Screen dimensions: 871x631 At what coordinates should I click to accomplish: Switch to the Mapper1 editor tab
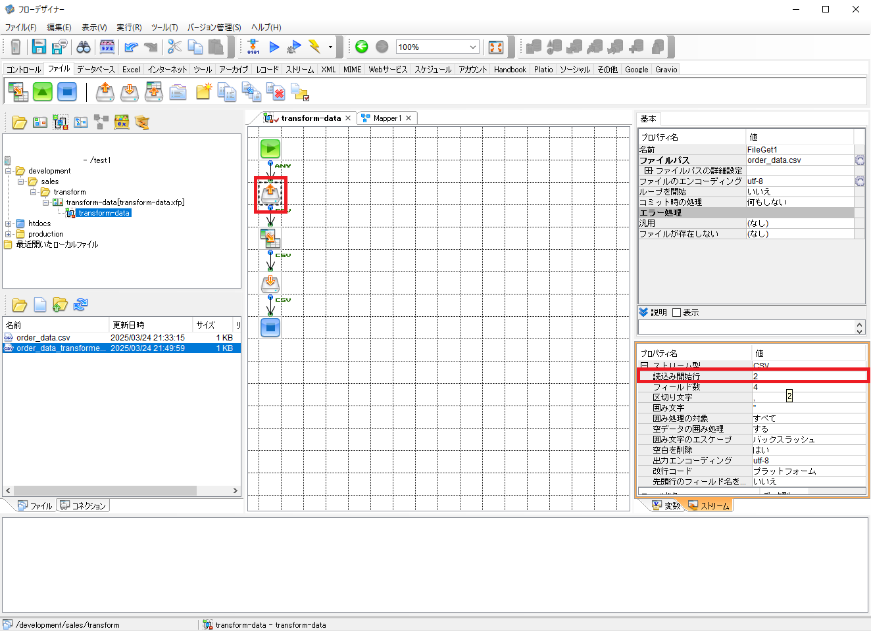click(x=387, y=118)
